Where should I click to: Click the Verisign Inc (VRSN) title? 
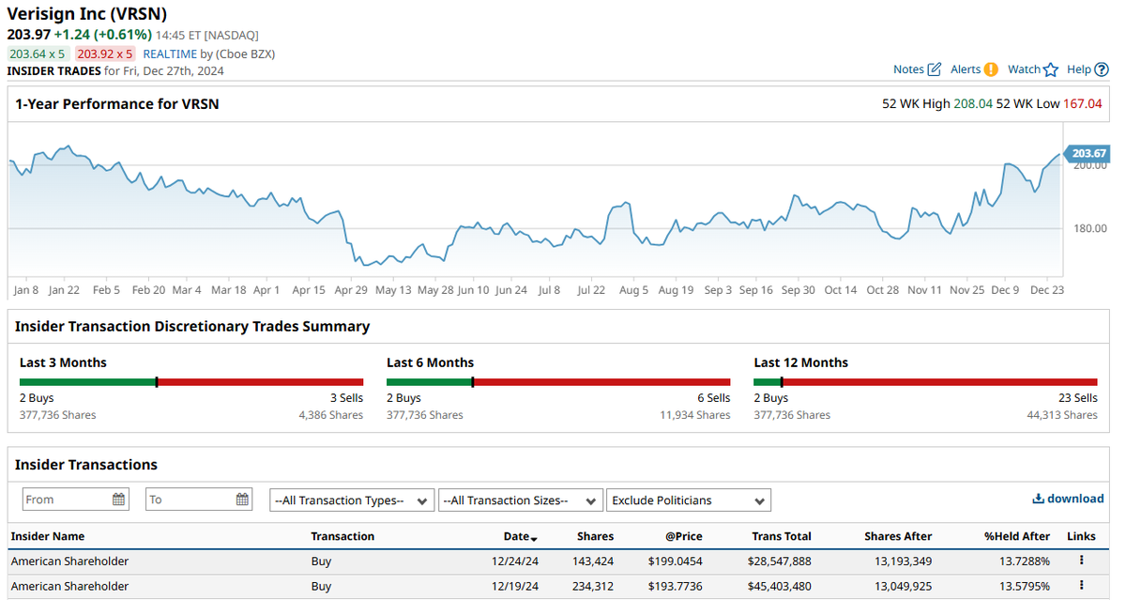pos(87,14)
